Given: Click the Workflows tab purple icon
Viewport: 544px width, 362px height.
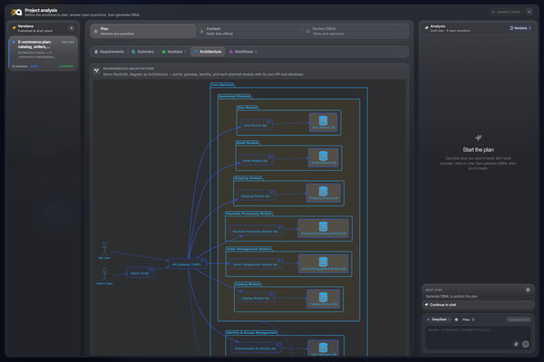Looking at the screenshot, I should pyautogui.click(x=230, y=52).
